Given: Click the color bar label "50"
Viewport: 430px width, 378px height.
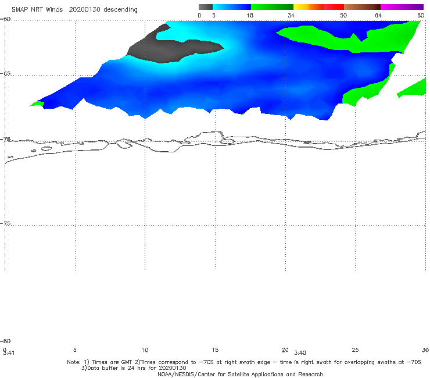Looking at the screenshot, I should click(x=343, y=16).
